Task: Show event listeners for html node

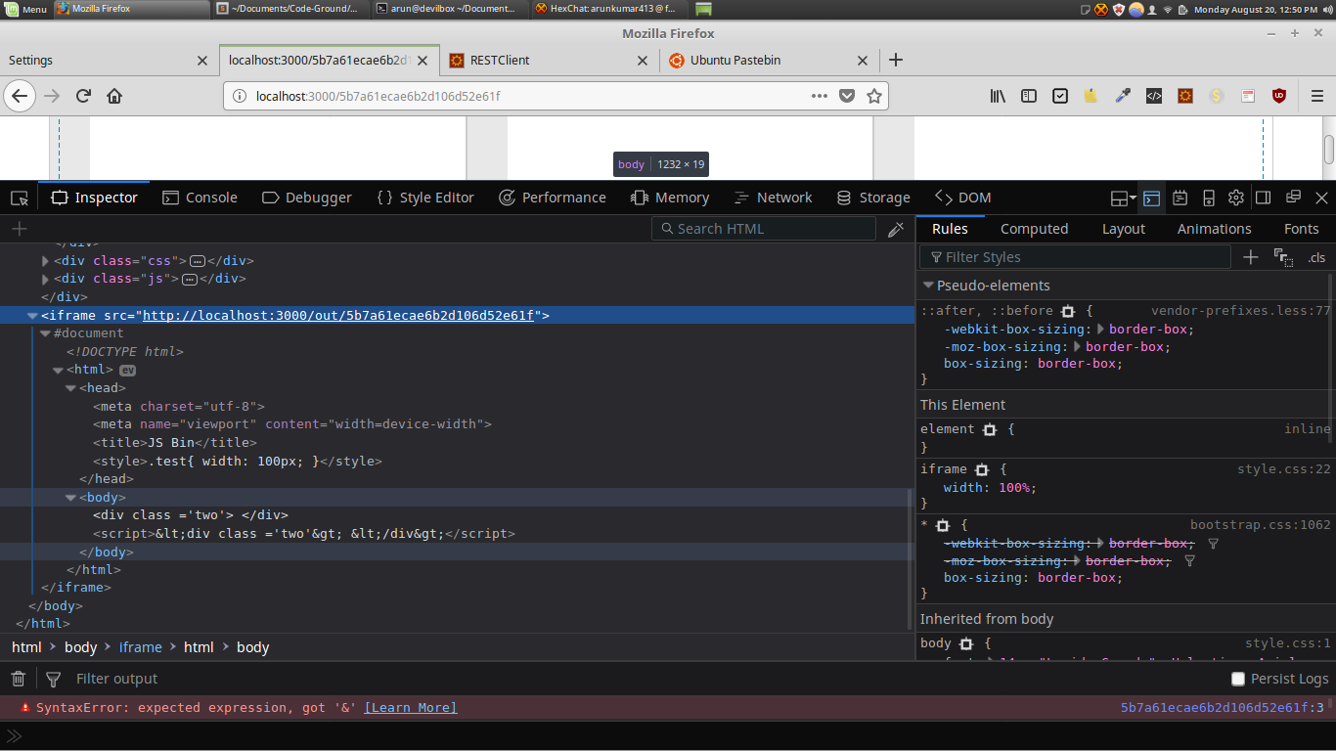Action: click(127, 371)
